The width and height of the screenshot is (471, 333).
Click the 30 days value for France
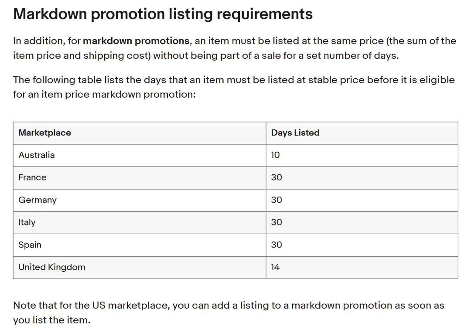276,177
